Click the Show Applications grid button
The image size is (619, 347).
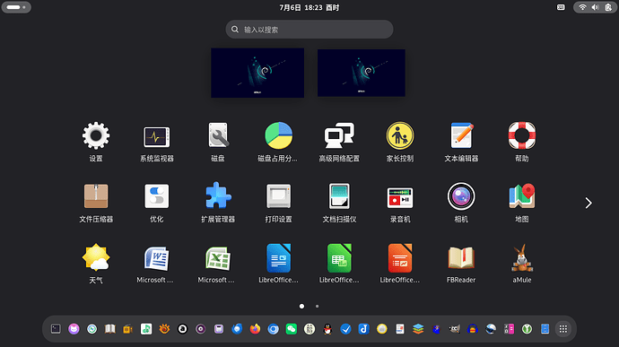(563, 329)
